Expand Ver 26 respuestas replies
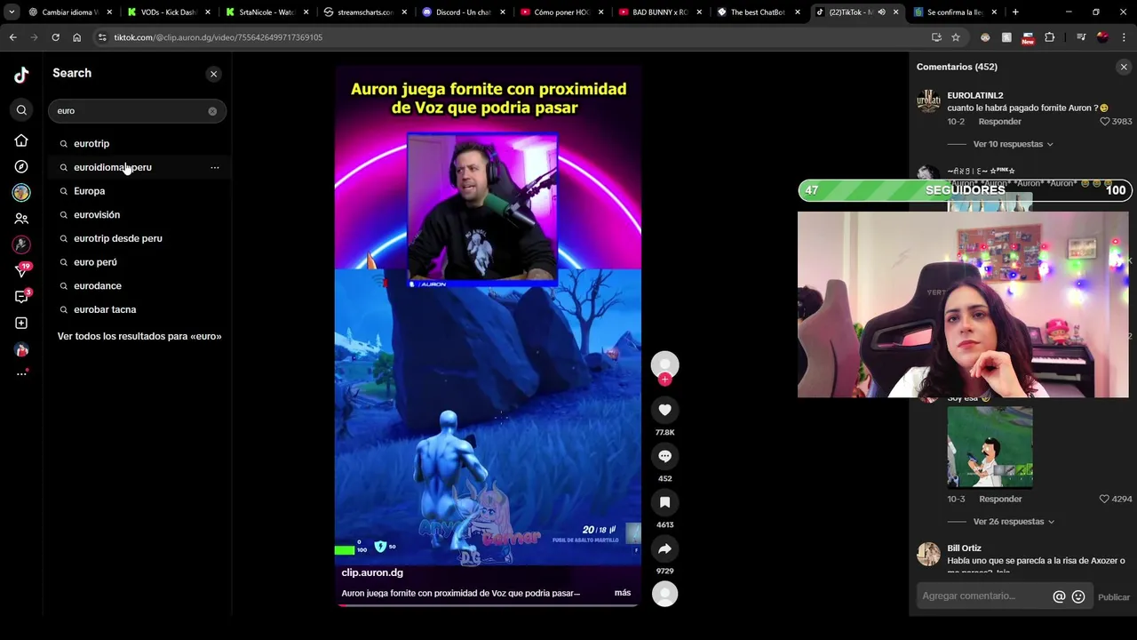 1014,522
